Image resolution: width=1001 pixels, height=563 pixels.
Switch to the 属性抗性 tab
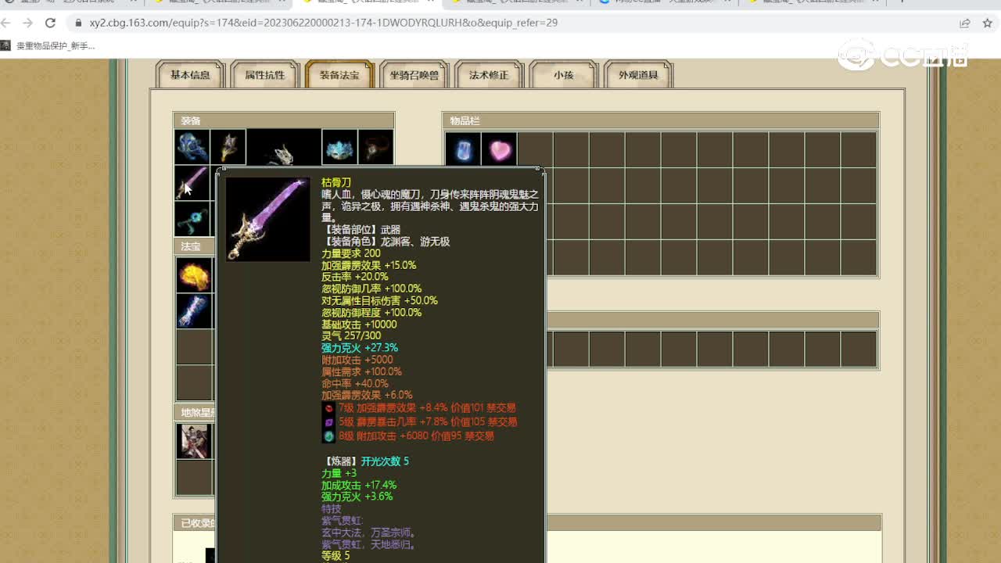(x=265, y=75)
